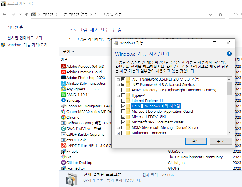Open the address bar history dropdown chevron
The height and width of the screenshot is (187, 242).
point(211,15)
